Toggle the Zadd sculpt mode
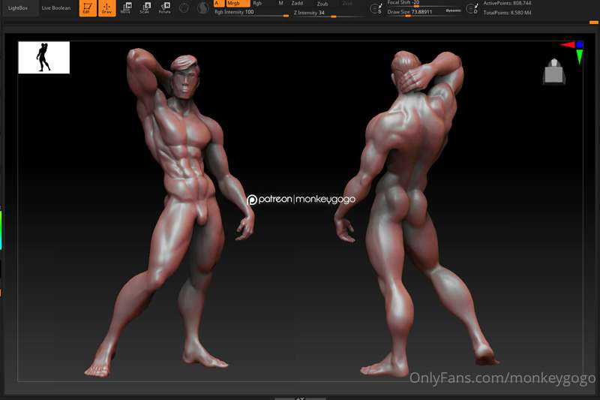Screen dimensions: 600x400 click(x=297, y=3)
